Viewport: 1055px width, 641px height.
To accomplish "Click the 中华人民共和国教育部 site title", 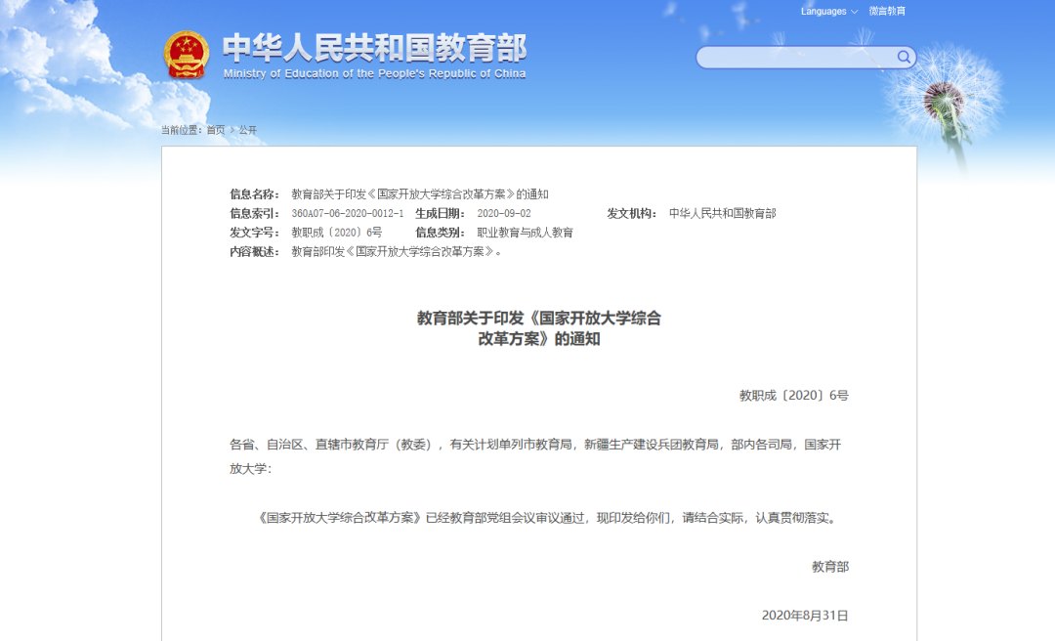I will pyautogui.click(x=374, y=48).
